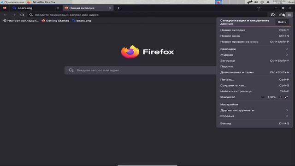Open Пароли from the menu
This screenshot has height=166, width=295.
tap(254, 66)
